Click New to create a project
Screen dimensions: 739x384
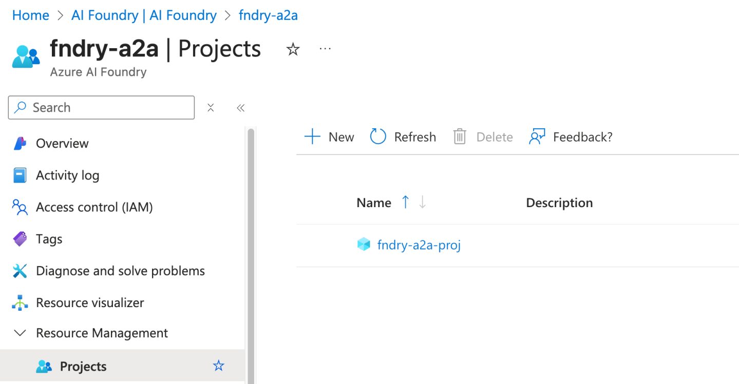pyautogui.click(x=329, y=136)
